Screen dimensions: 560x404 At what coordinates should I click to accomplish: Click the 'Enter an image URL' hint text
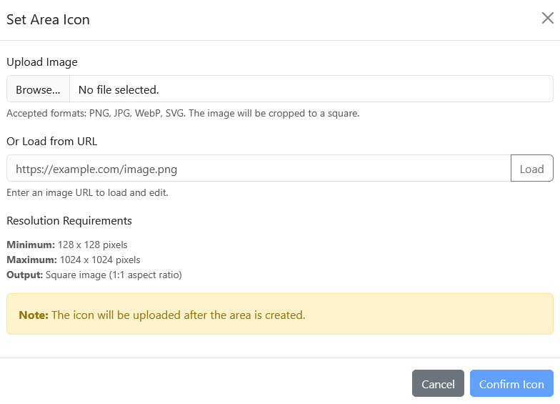pos(87,192)
